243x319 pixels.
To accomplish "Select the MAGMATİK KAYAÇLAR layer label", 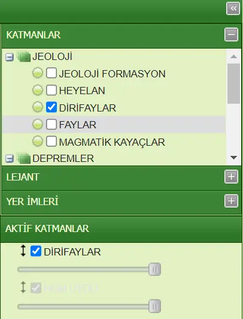I will tap(112, 142).
